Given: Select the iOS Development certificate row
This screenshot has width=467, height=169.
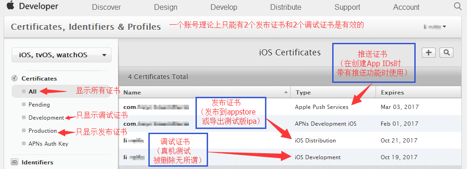Looking at the screenshot, I should (x=290, y=157).
